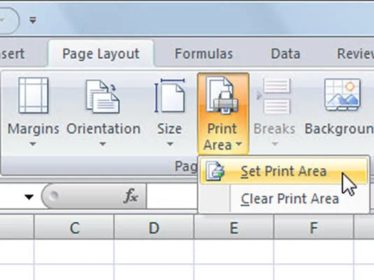The width and height of the screenshot is (374, 280).
Task: Click the Orientation pages icon
Action: [103, 97]
